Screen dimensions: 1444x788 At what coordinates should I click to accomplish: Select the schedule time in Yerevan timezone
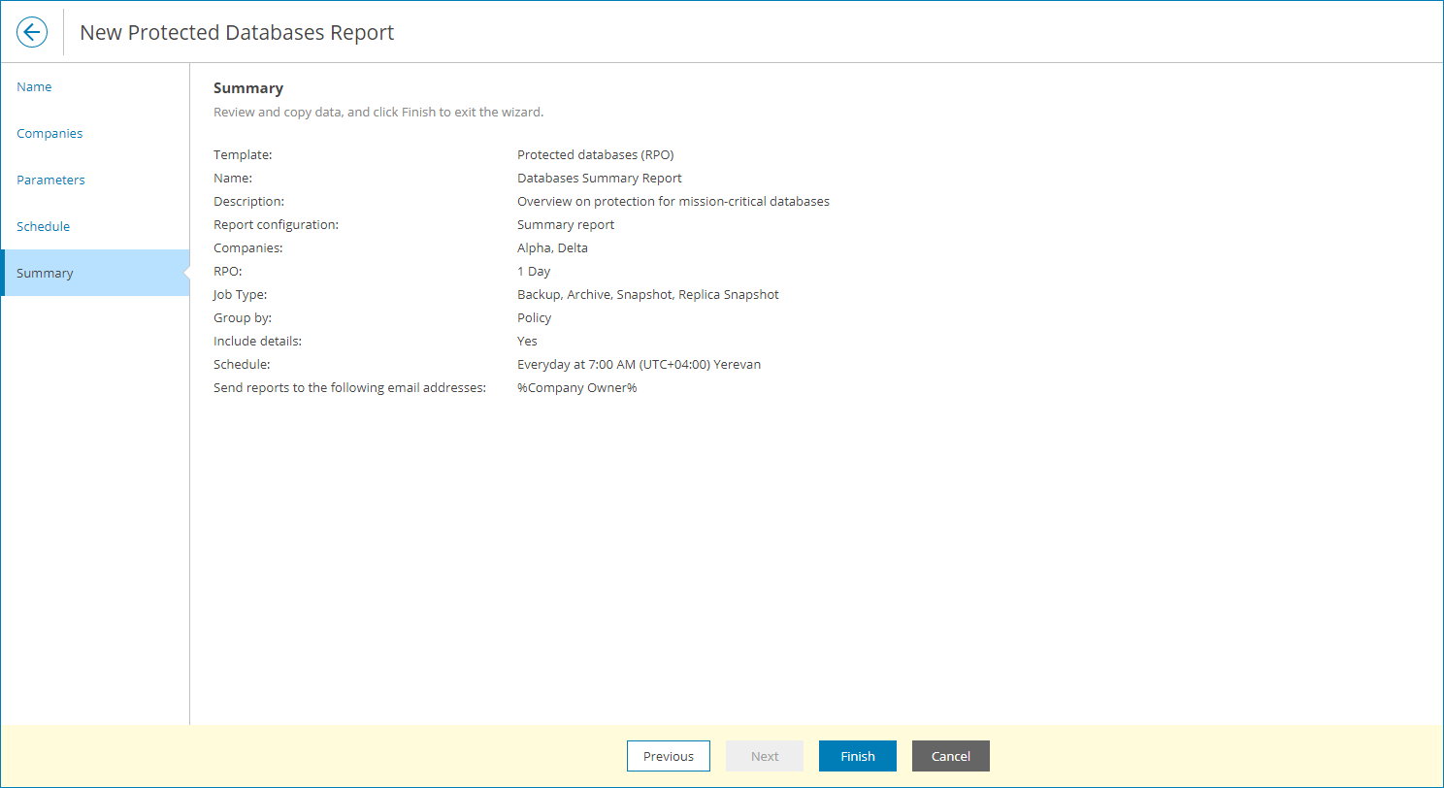tap(639, 364)
